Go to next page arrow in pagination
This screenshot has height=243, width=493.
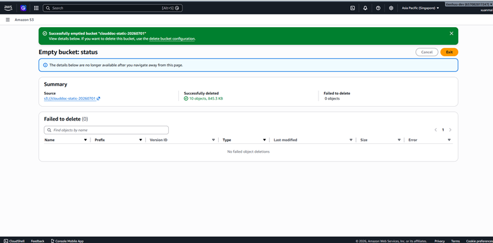pos(450,129)
